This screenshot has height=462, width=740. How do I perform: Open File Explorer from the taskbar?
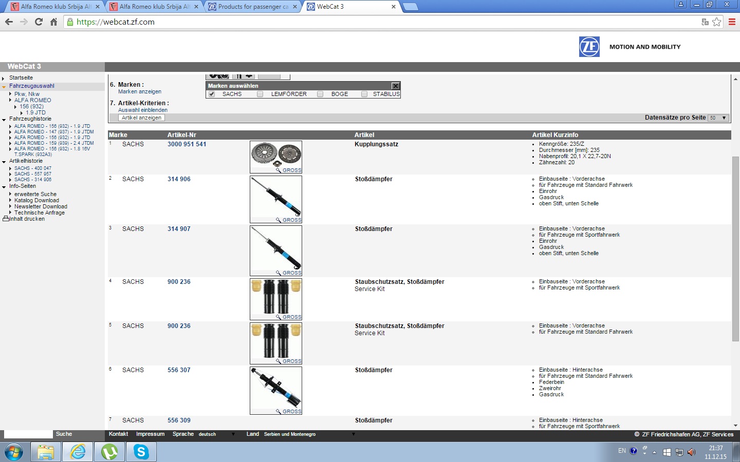tap(46, 452)
